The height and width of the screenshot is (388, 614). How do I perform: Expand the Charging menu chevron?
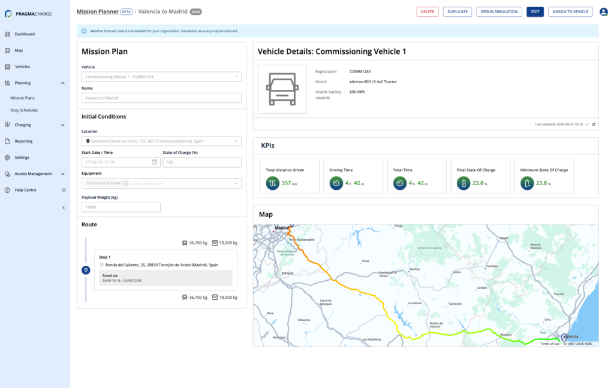pos(62,125)
